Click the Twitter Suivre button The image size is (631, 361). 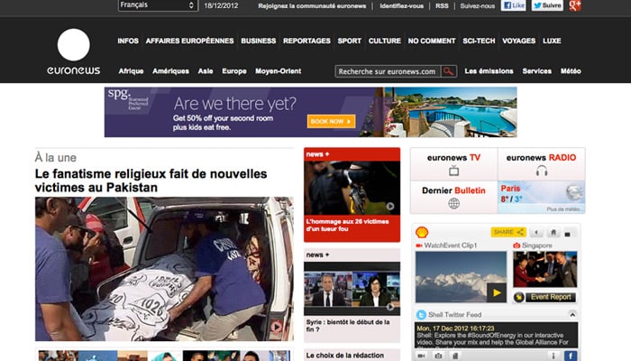546,5
